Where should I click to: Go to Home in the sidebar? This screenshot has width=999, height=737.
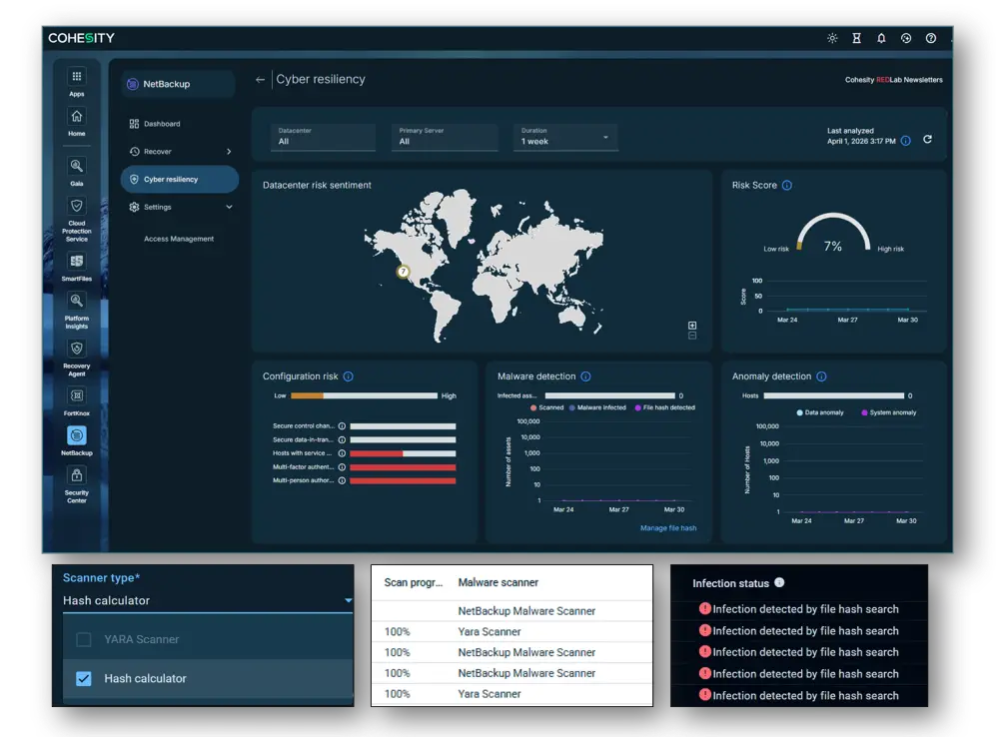pyautogui.click(x=77, y=123)
